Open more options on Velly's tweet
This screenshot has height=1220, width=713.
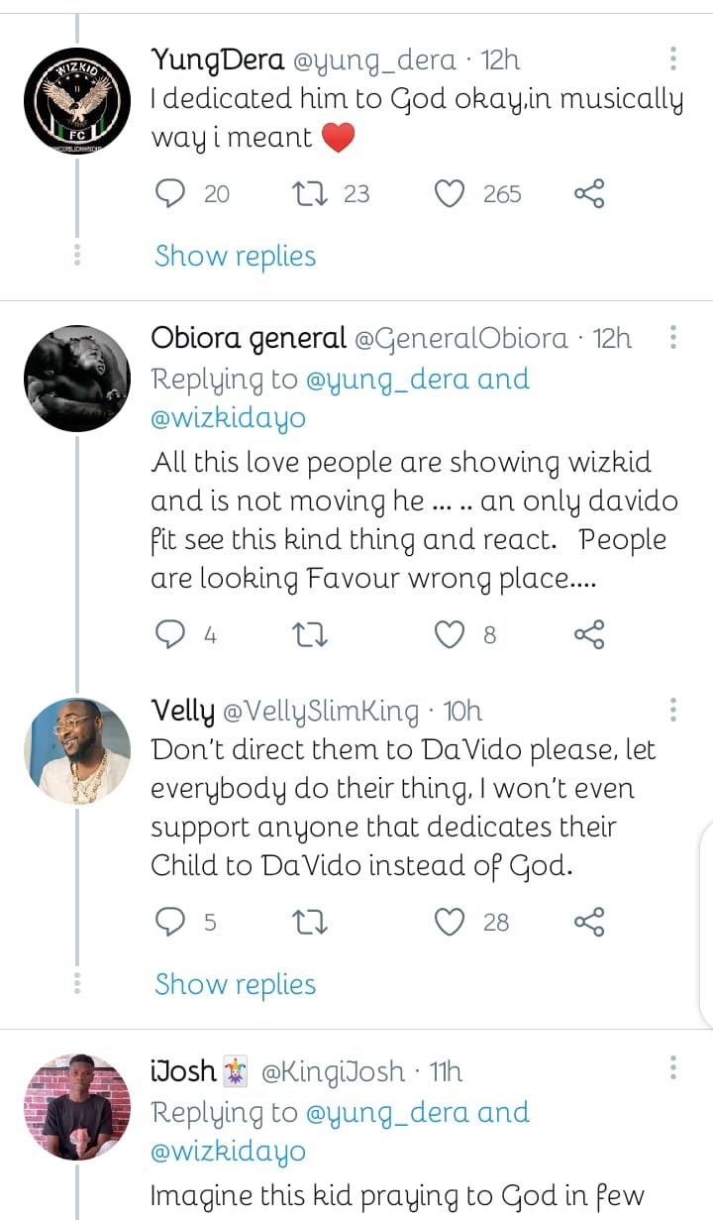(x=673, y=710)
